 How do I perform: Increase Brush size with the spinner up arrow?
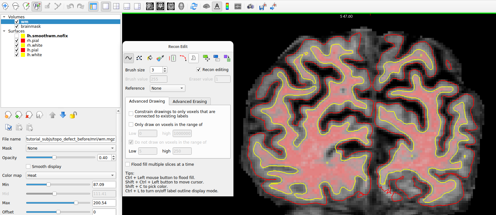tap(165, 68)
